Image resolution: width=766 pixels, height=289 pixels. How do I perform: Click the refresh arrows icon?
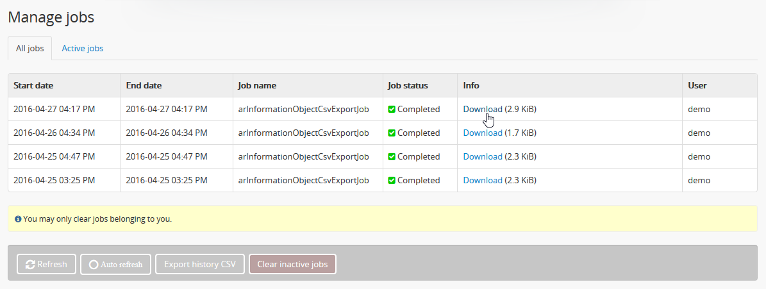pyautogui.click(x=30, y=265)
